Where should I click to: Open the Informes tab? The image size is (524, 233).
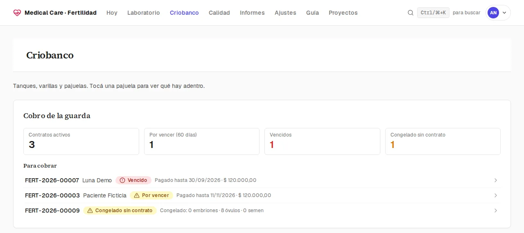tap(252, 13)
